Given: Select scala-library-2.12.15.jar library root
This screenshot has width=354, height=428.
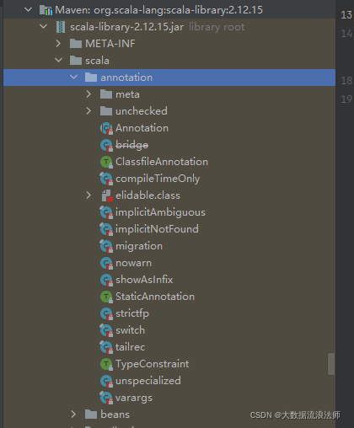Looking at the screenshot, I should tap(158, 27).
